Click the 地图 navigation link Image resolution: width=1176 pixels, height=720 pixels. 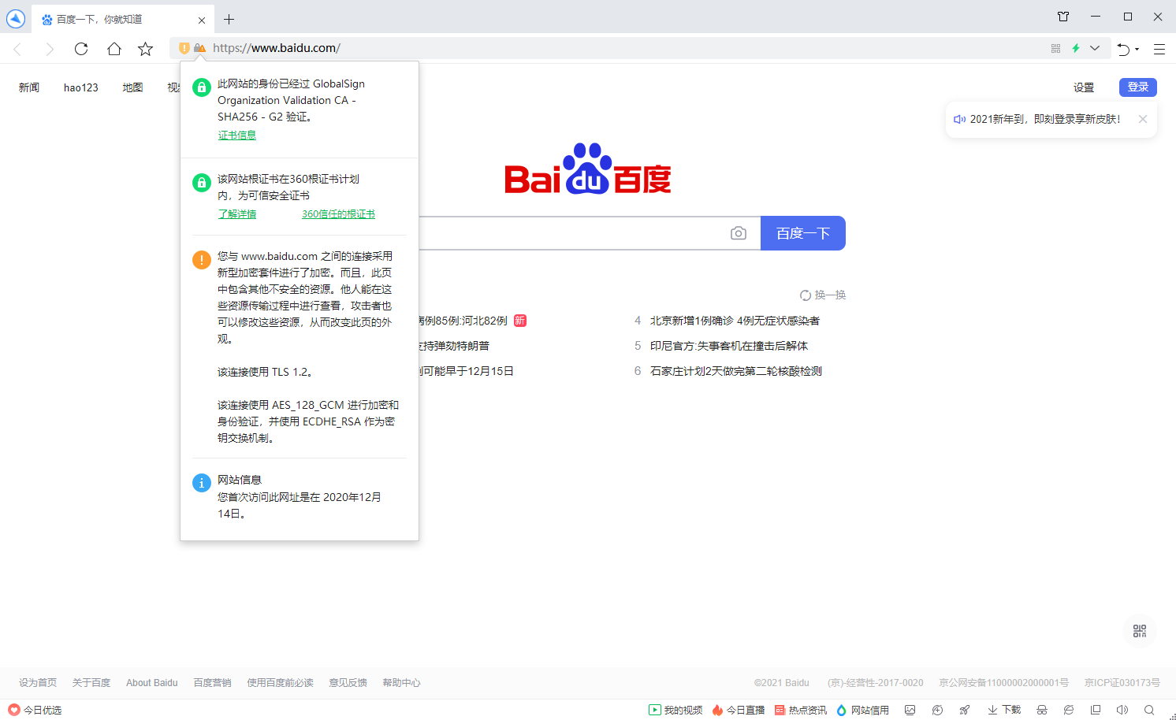pyautogui.click(x=133, y=87)
